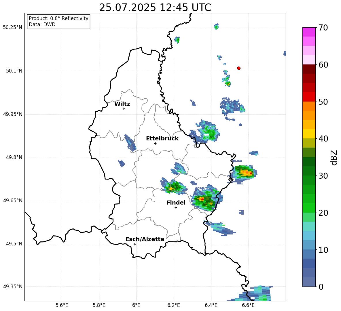Click the storm cell east of Findel
This screenshot has width=341, height=311.
click(x=207, y=198)
